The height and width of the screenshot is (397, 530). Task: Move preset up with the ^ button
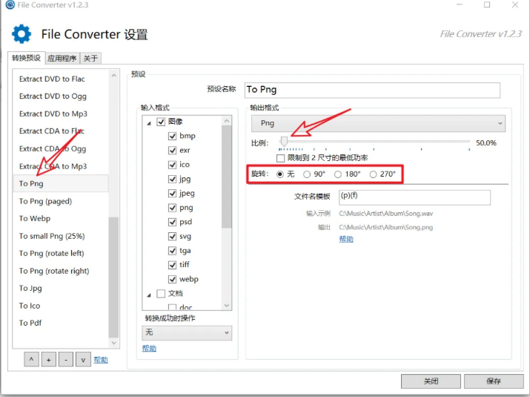click(x=31, y=359)
